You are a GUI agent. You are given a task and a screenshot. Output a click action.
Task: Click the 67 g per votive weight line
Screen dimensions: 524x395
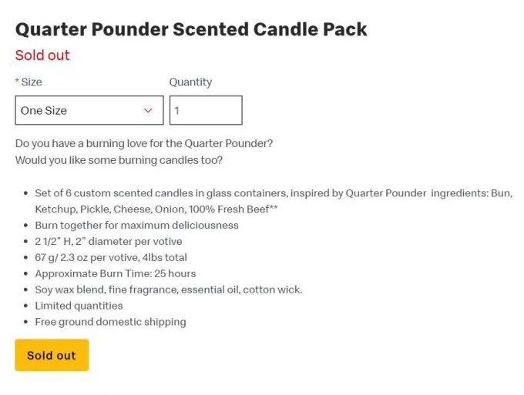point(111,257)
